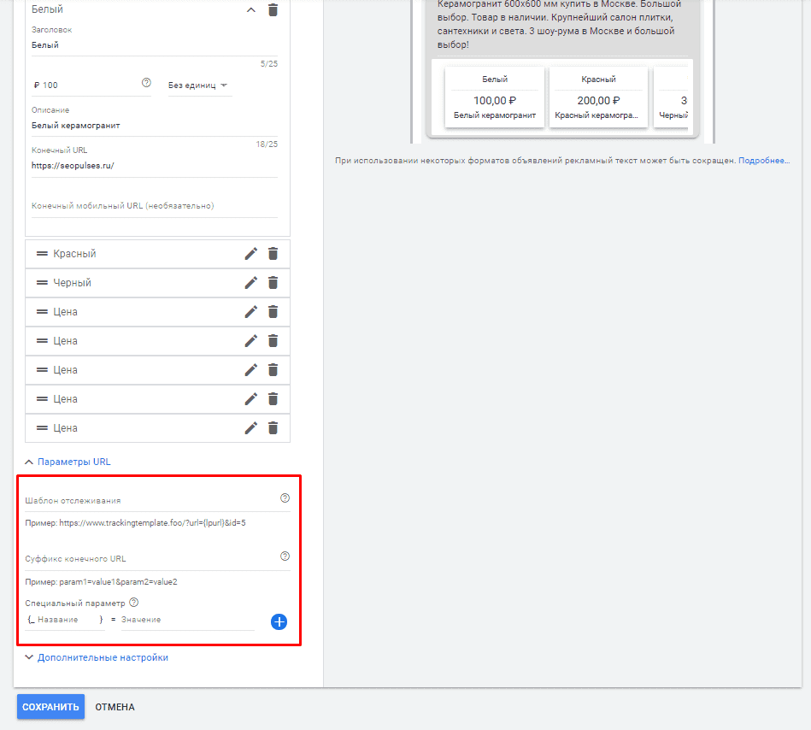Viewport: 811px width, 730px height.
Task: Click the Белый 100,00 ₽ preview card
Action: coord(495,97)
